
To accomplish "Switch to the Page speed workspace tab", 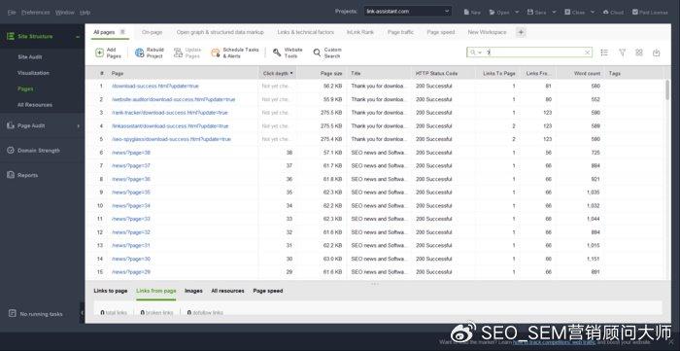I will 441,32.
